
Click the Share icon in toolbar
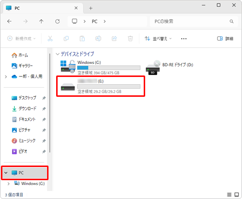coord(114,39)
